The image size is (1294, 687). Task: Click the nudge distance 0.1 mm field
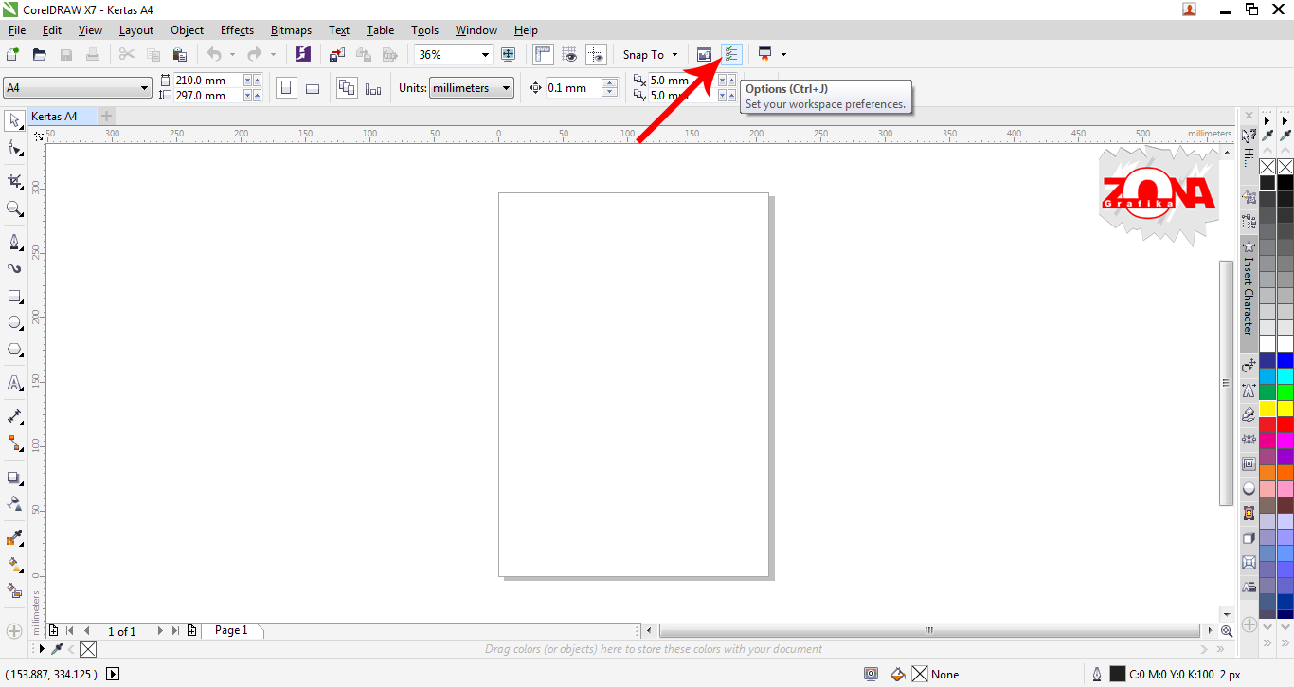click(573, 88)
